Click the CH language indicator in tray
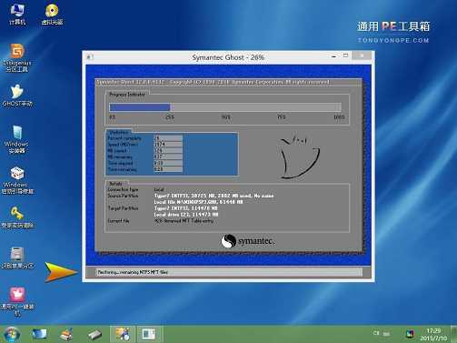This screenshot has width=457, height=343. (376, 333)
